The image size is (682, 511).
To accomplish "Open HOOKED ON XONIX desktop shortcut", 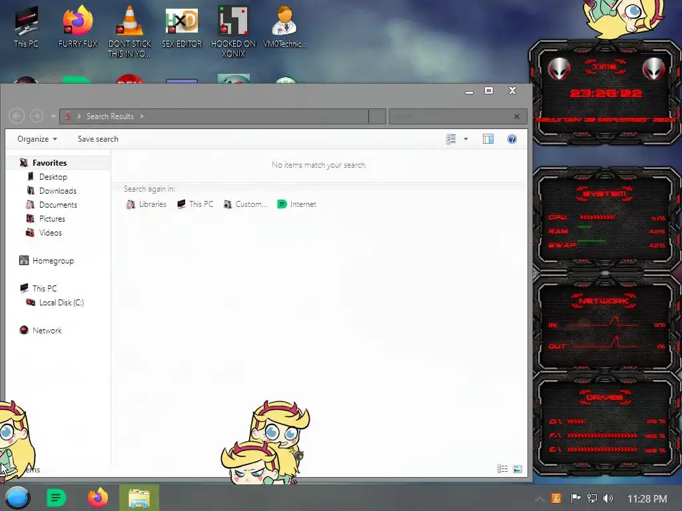I will [233, 31].
